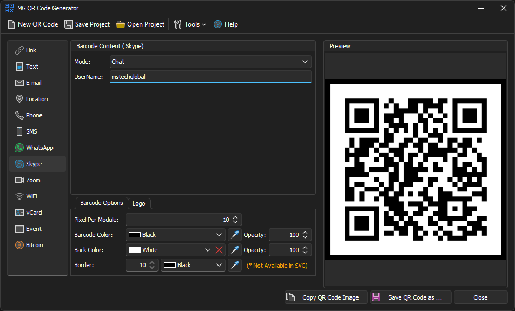The width and height of the screenshot is (515, 311).
Task: Pick Border color with the eyedropper
Action: pyautogui.click(x=235, y=265)
